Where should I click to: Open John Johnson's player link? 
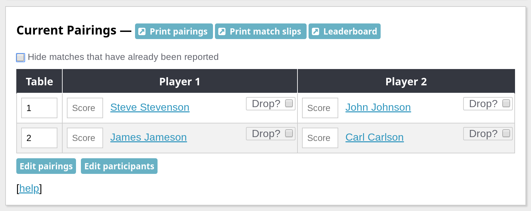tap(378, 107)
